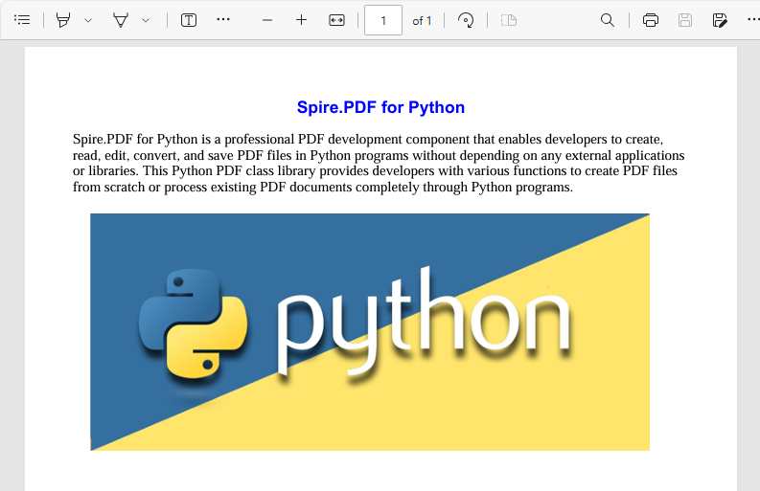760x491 pixels.
Task: Click the Python logo image
Action: pos(370,331)
